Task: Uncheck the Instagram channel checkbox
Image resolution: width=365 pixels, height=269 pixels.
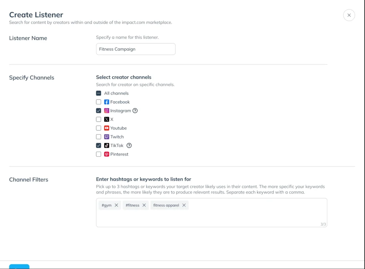Action: tap(98, 111)
